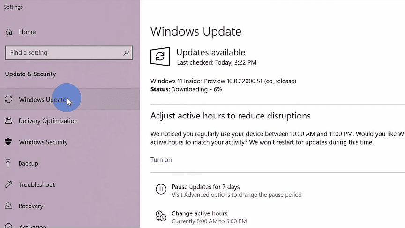This screenshot has height=228, width=405.
Task: Click the Windows Update sync arrows icon
Action: tap(8, 99)
